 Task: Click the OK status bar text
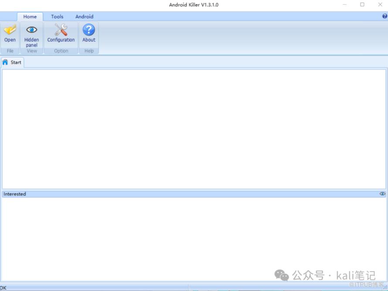(x=3, y=288)
